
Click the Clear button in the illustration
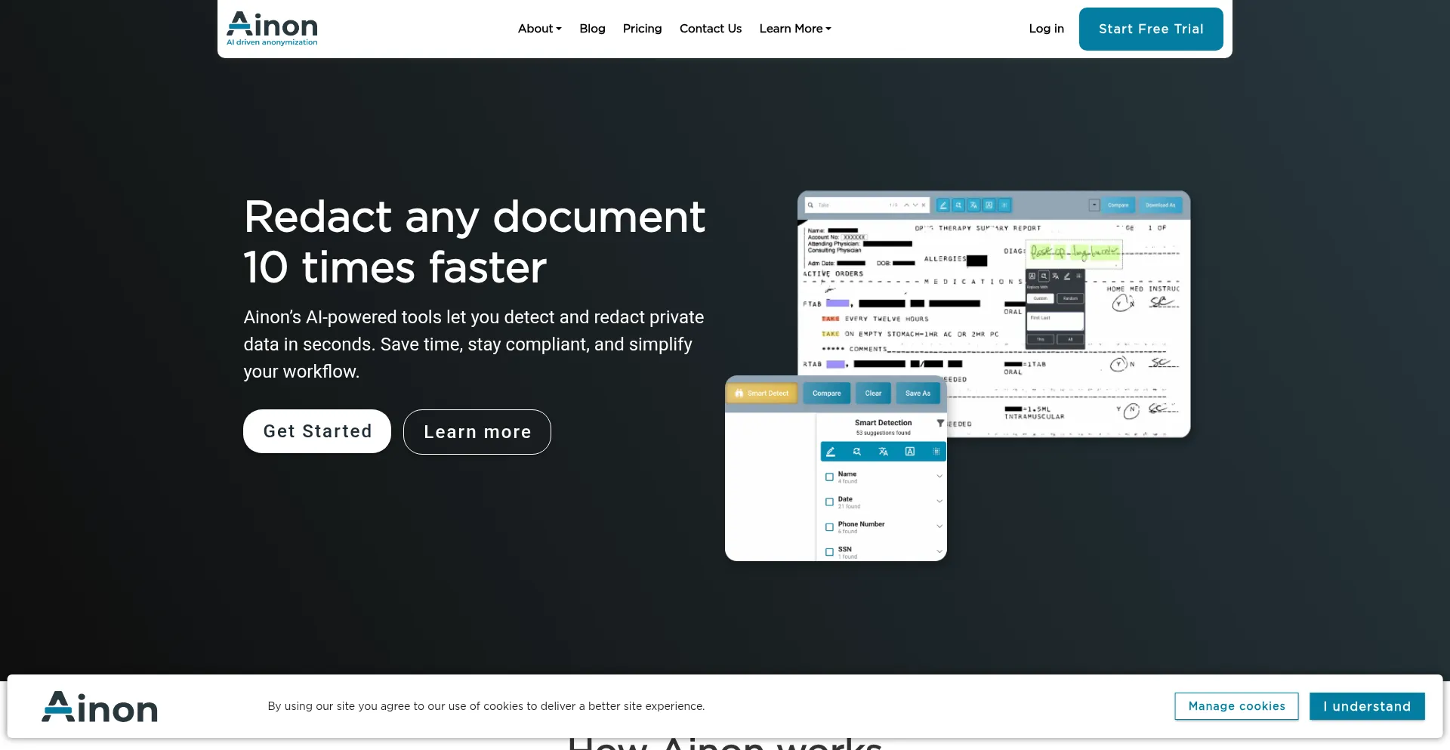tap(873, 394)
